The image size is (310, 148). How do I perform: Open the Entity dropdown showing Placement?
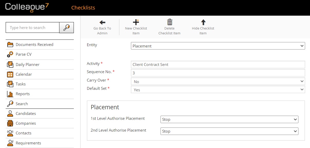click(x=218, y=46)
